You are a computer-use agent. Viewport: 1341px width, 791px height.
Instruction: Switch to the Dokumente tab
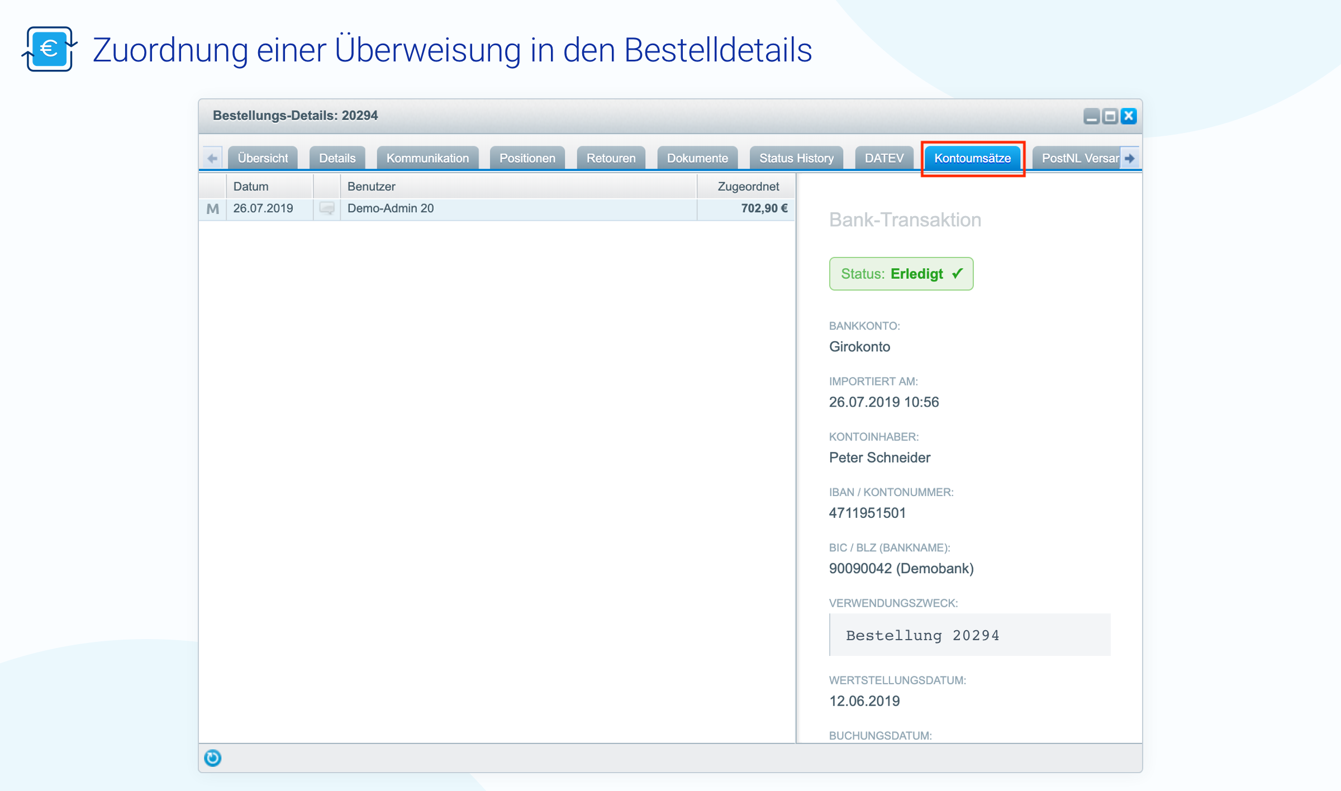click(697, 158)
